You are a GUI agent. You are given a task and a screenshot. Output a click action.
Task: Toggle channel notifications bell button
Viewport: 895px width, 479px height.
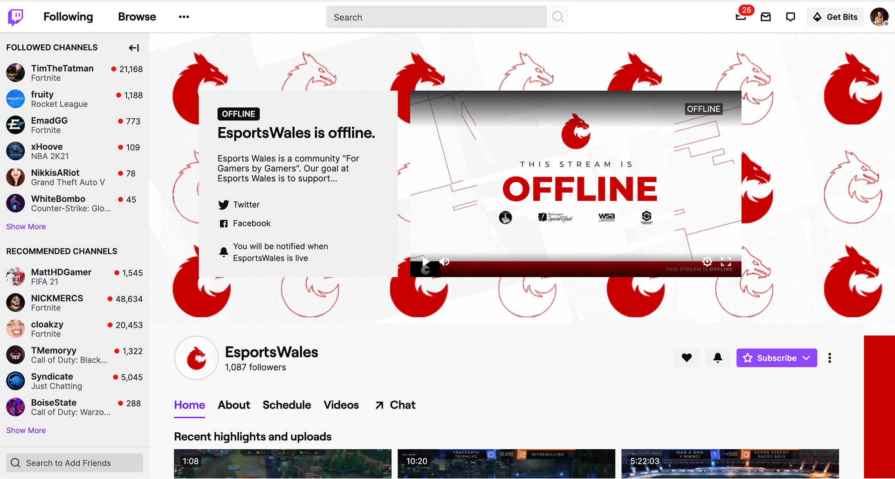[x=718, y=358]
